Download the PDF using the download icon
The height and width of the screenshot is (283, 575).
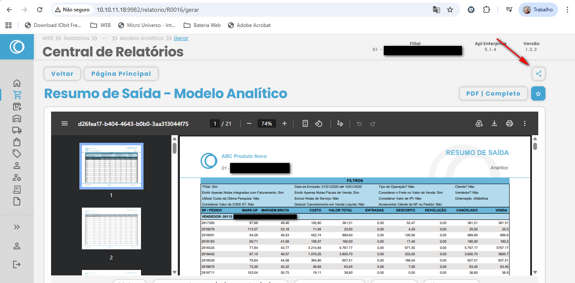[x=494, y=123]
